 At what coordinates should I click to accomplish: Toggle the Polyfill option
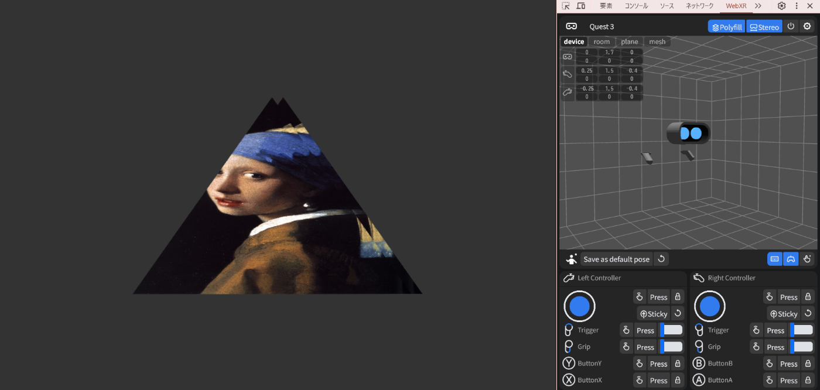pyautogui.click(x=726, y=26)
